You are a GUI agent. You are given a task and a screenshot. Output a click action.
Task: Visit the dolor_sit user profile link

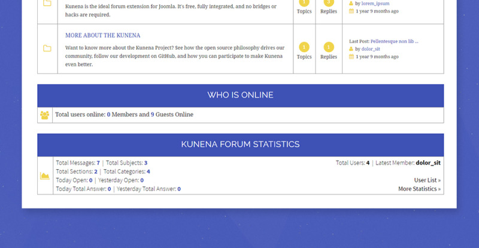[x=371, y=49]
